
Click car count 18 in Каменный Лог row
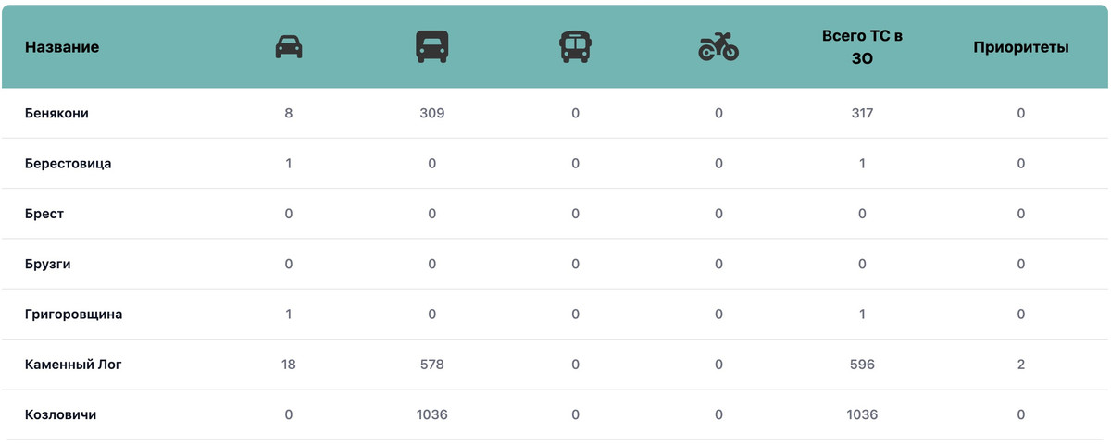289,365
